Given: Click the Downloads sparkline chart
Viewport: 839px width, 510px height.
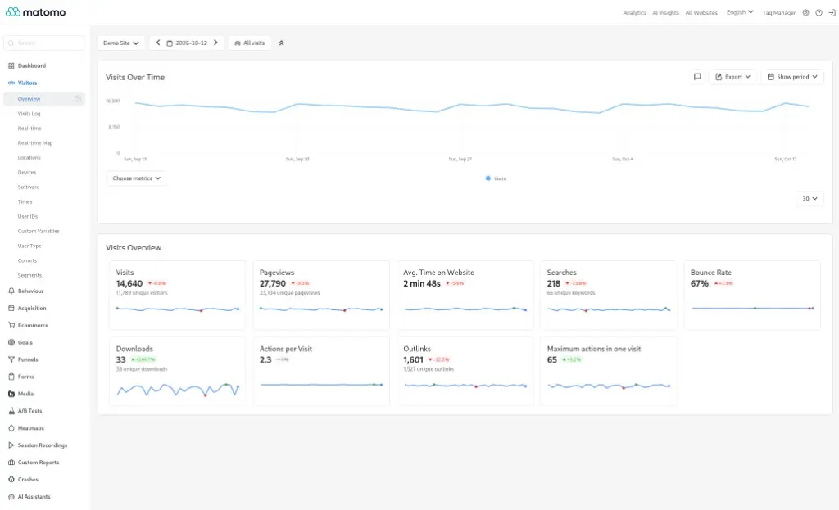Looking at the screenshot, I should 178,390.
